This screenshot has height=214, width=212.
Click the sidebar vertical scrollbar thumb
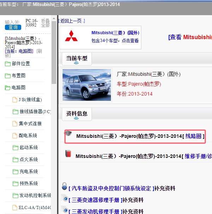[x=54, y=53]
